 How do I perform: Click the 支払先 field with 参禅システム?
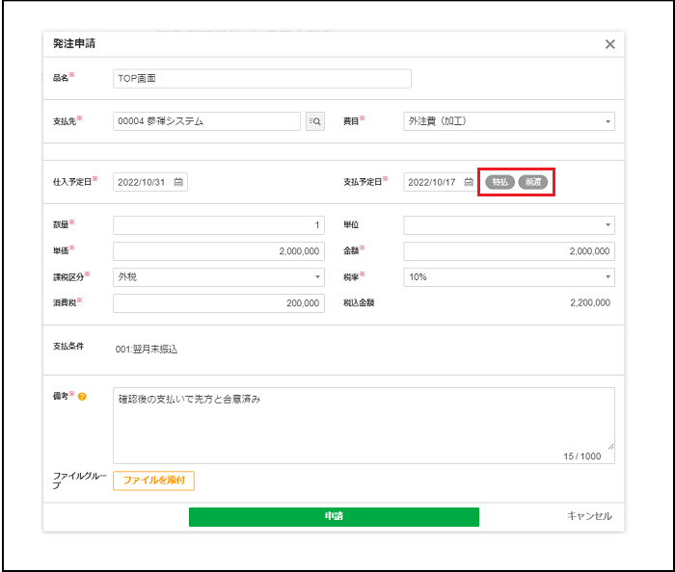click(206, 121)
